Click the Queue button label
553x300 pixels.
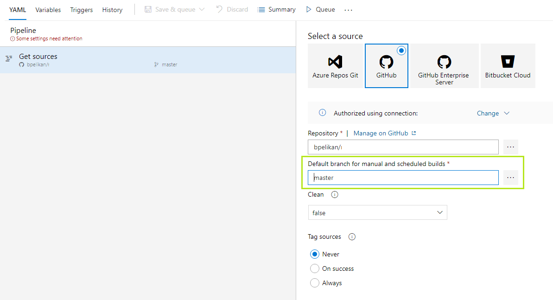325,10
